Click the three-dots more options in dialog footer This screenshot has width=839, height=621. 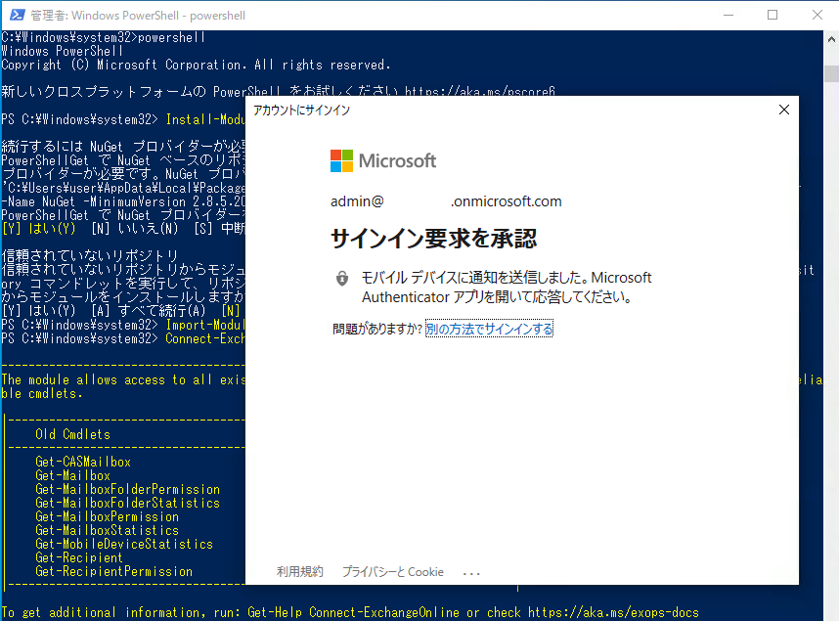[x=471, y=574]
